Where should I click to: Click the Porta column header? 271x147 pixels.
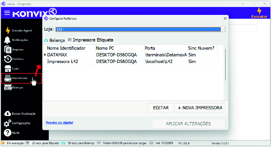166,48
